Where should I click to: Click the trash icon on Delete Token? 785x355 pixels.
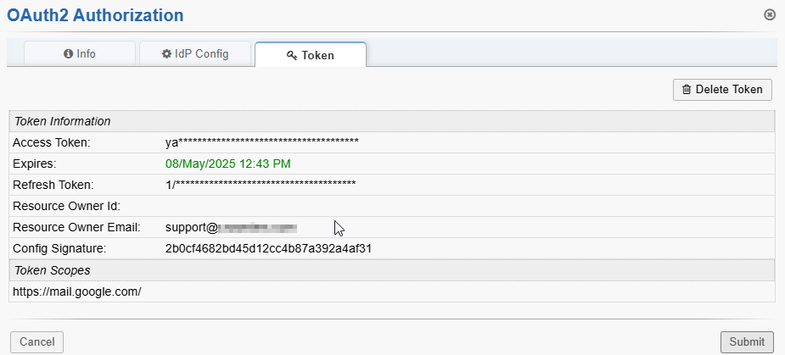coord(687,89)
